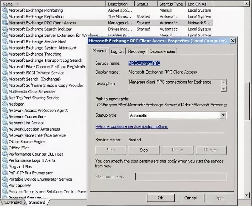This screenshot has height=206, width=252.
Task: Click the Pause service button
Action: [x=177, y=150]
